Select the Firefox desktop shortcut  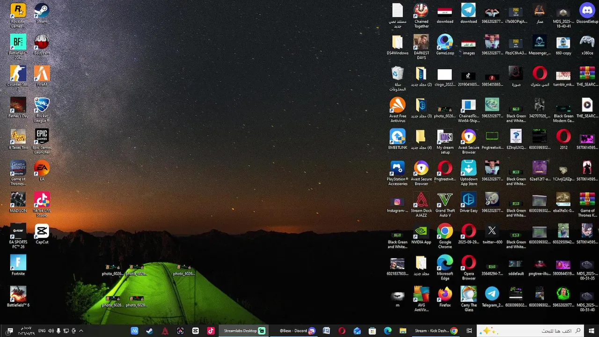tap(445, 297)
